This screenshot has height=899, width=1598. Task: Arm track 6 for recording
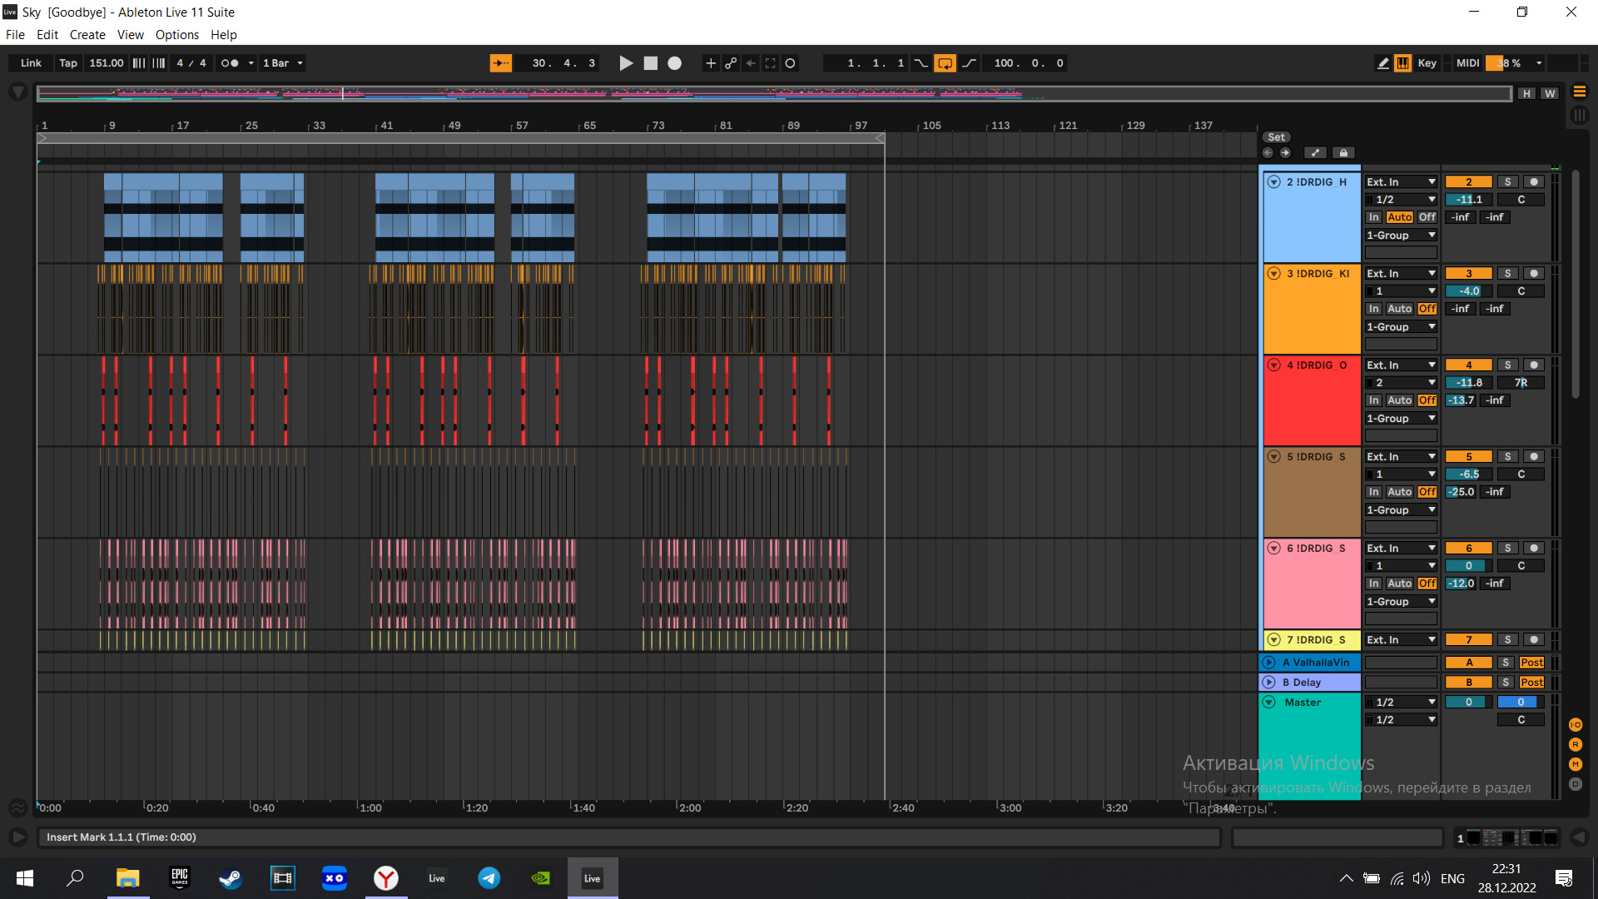click(1534, 548)
